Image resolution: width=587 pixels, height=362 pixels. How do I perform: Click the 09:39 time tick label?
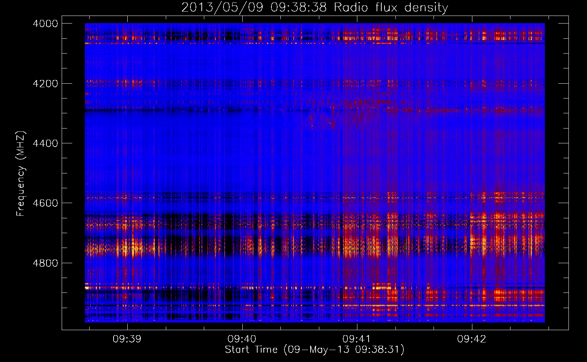pos(127,339)
